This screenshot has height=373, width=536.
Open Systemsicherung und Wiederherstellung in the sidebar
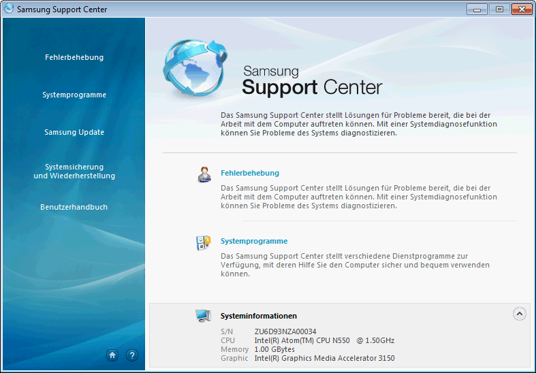click(x=74, y=172)
